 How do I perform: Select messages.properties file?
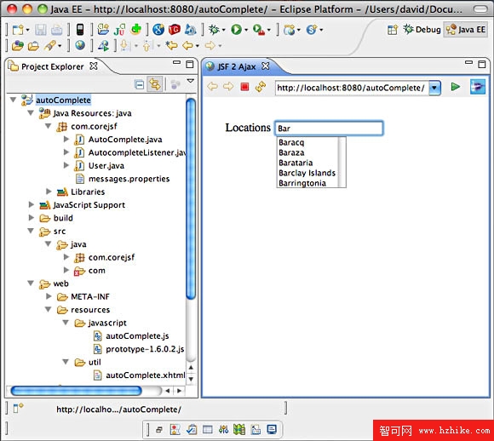point(129,179)
